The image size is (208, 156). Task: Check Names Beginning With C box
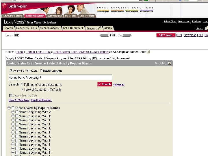pos(17,120)
